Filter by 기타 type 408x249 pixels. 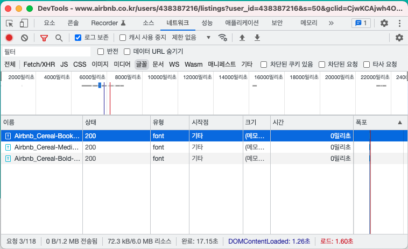(247, 65)
